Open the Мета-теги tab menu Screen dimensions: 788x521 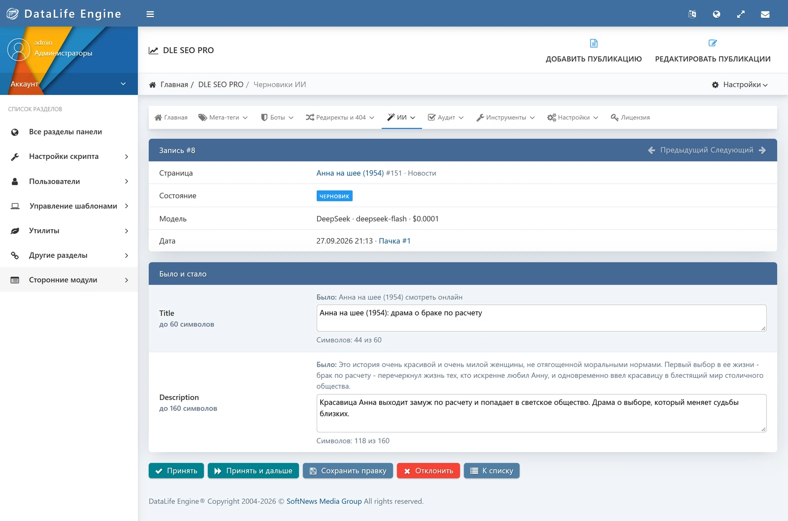point(223,118)
